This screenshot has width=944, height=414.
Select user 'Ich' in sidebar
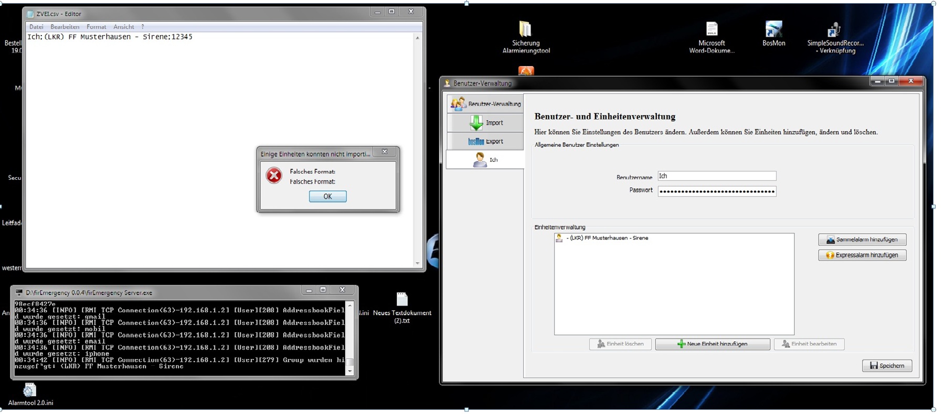pyautogui.click(x=485, y=160)
